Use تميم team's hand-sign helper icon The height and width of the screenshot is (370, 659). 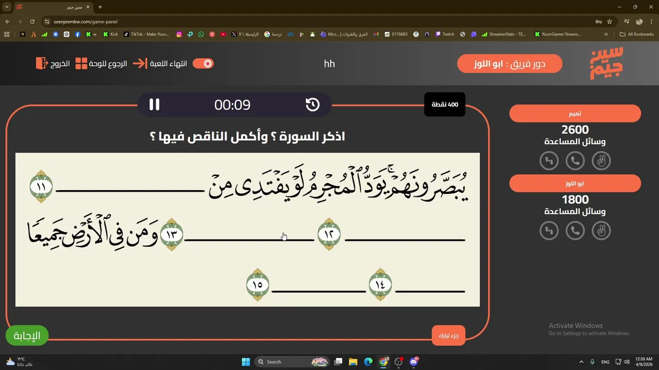click(601, 161)
